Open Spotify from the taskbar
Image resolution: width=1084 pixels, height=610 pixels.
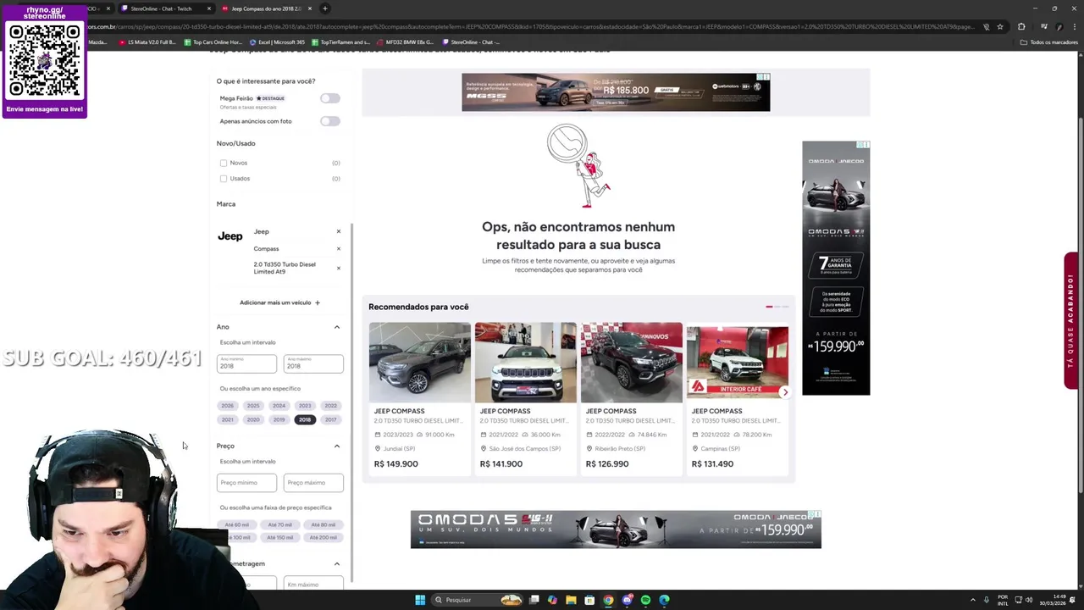[645, 600]
